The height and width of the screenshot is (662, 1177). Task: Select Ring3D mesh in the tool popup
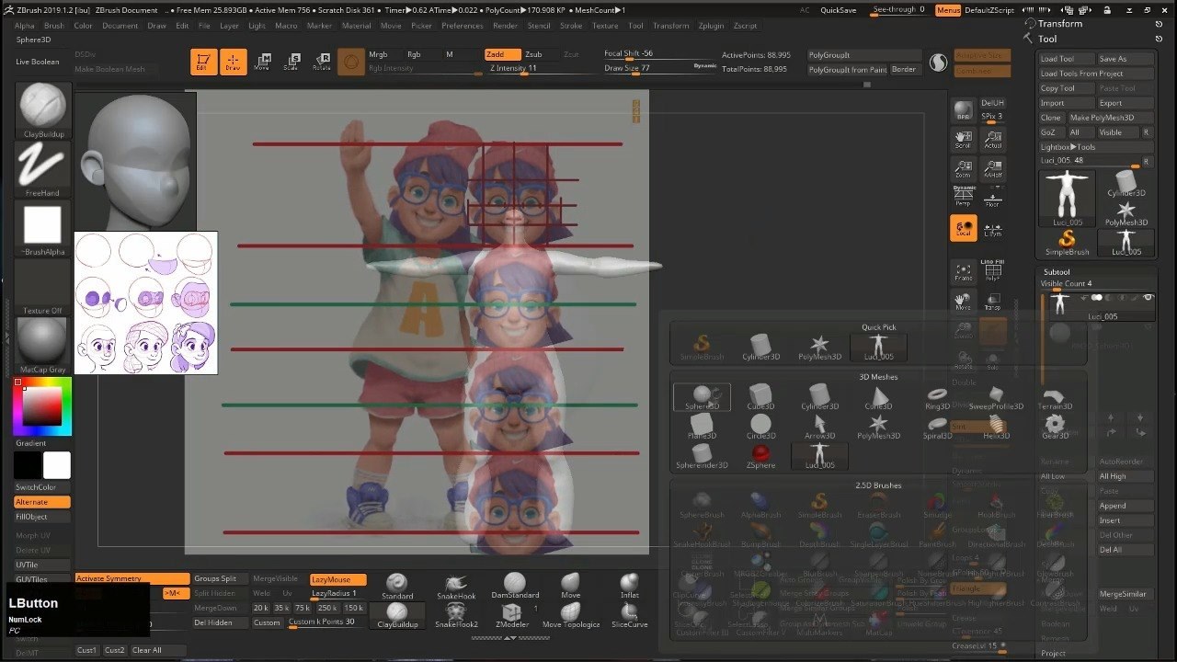(937, 397)
